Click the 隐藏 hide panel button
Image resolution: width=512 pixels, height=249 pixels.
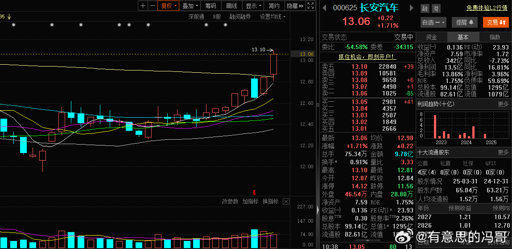[295, 5]
